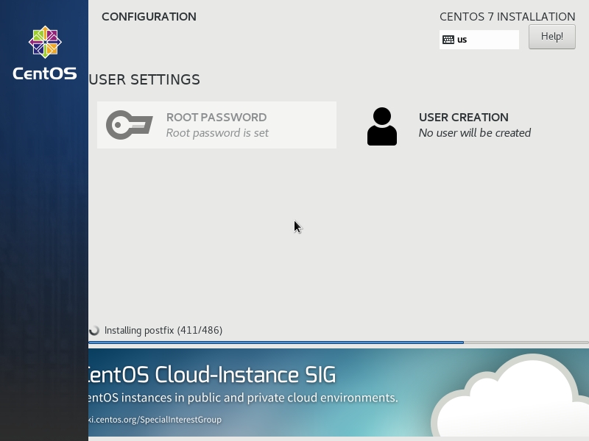The image size is (589, 441).
Task: Click the wiki.centos.org SpecialInterestGroup link
Action: [x=155, y=420]
